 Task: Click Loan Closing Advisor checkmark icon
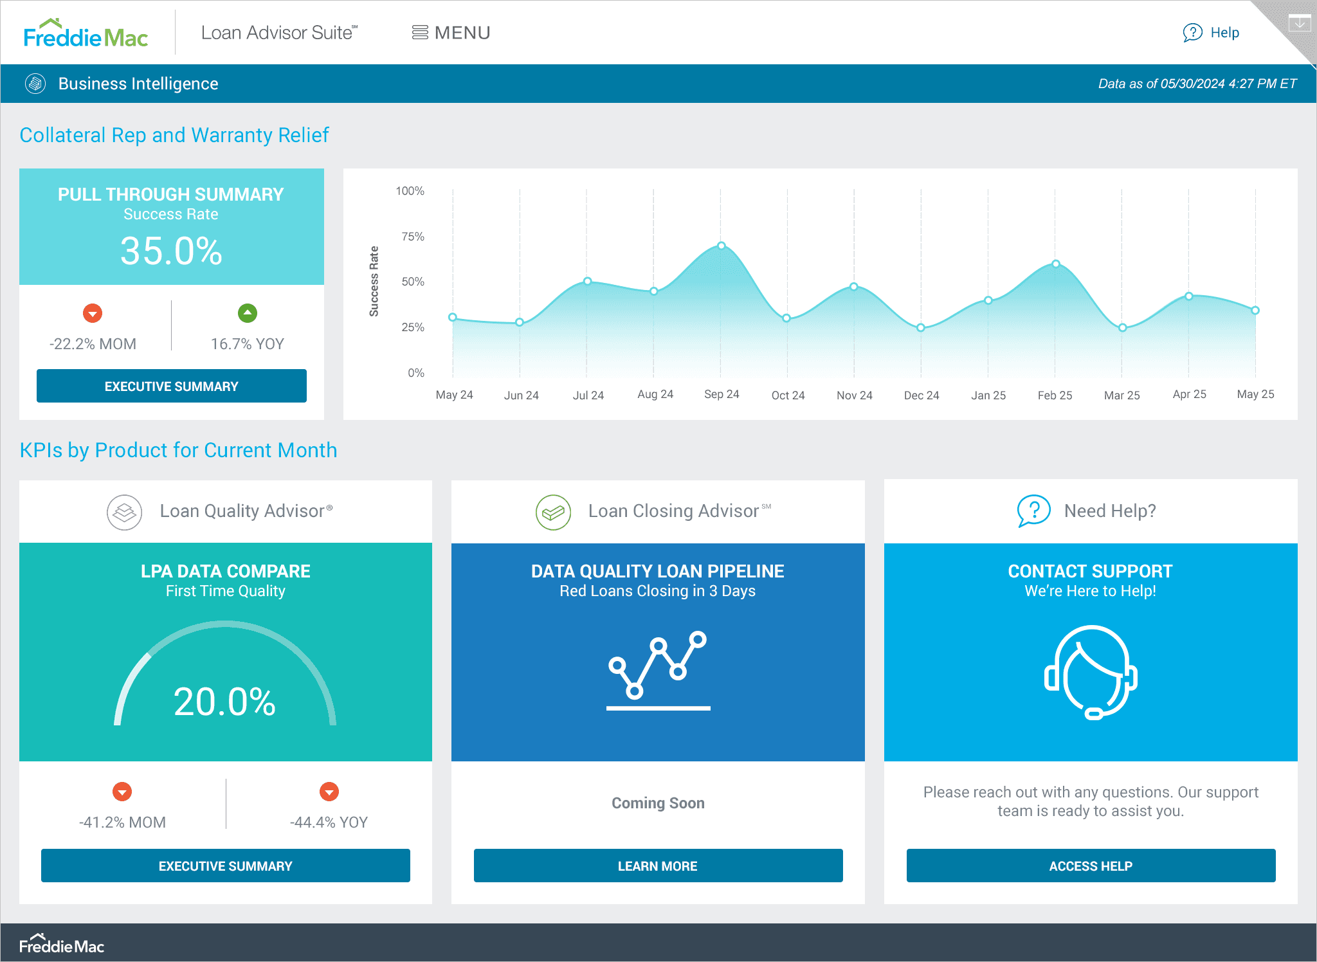pyautogui.click(x=553, y=512)
